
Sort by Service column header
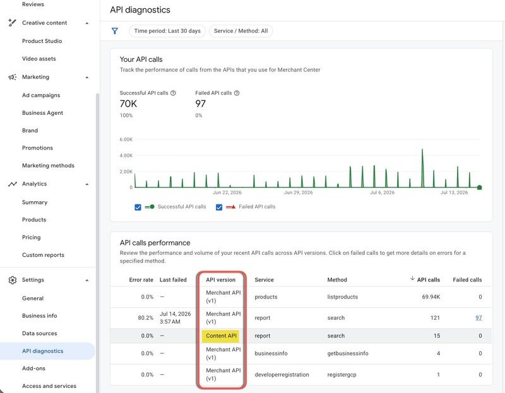tap(264, 280)
